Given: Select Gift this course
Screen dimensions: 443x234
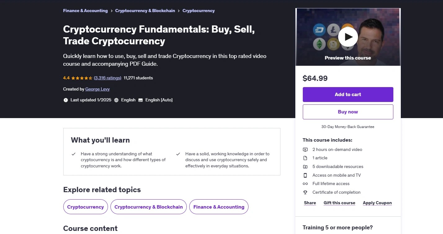Looking at the screenshot, I should click(x=339, y=203).
